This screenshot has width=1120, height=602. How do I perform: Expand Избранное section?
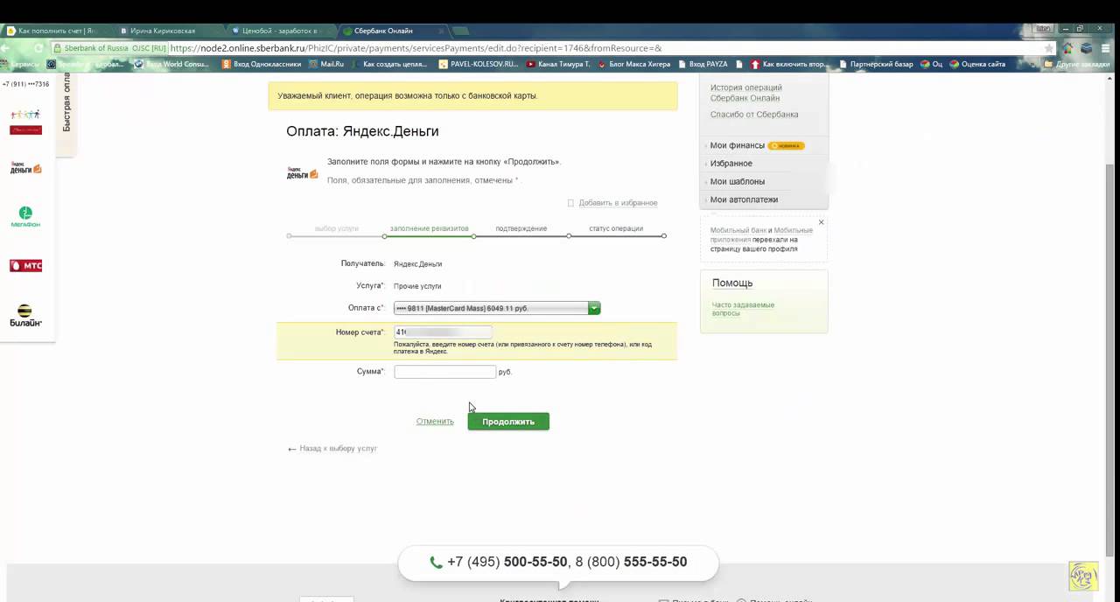coord(731,164)
